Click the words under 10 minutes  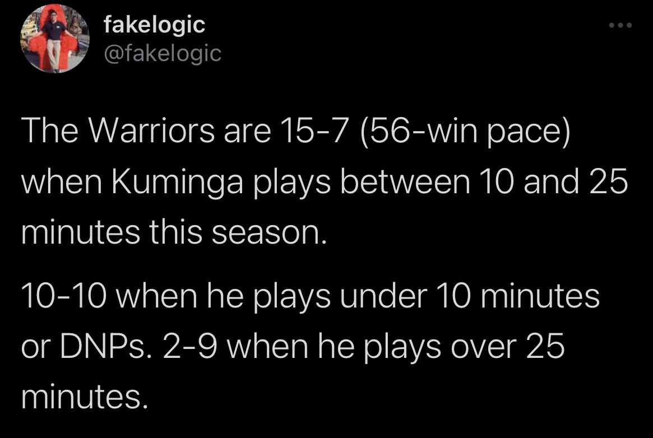pos(470,296)
